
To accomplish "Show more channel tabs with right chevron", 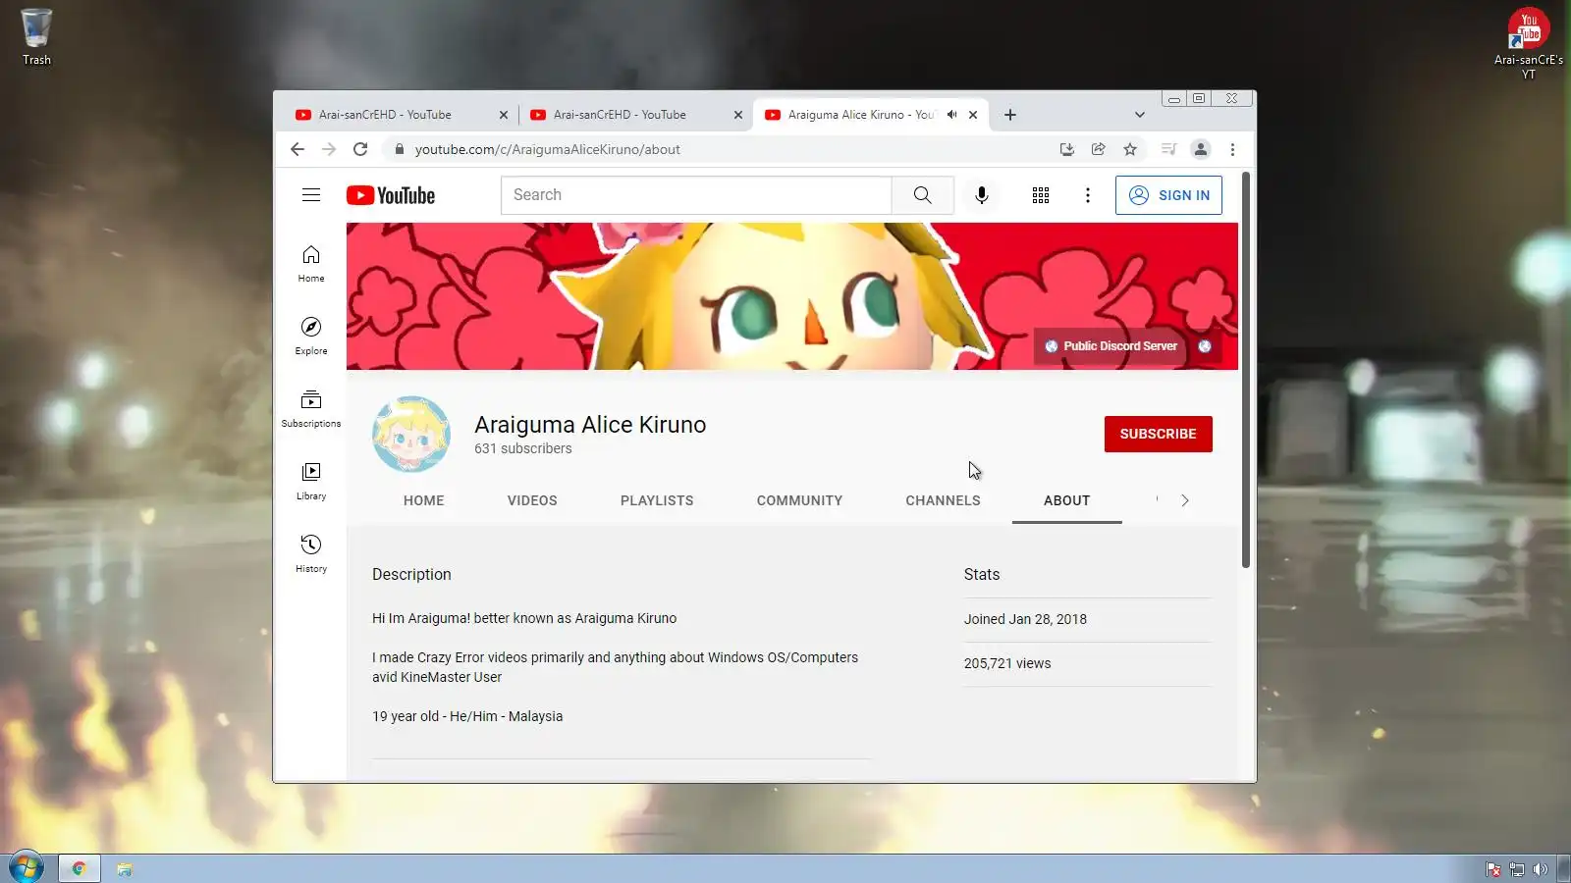I will (x=1185, y=500).
